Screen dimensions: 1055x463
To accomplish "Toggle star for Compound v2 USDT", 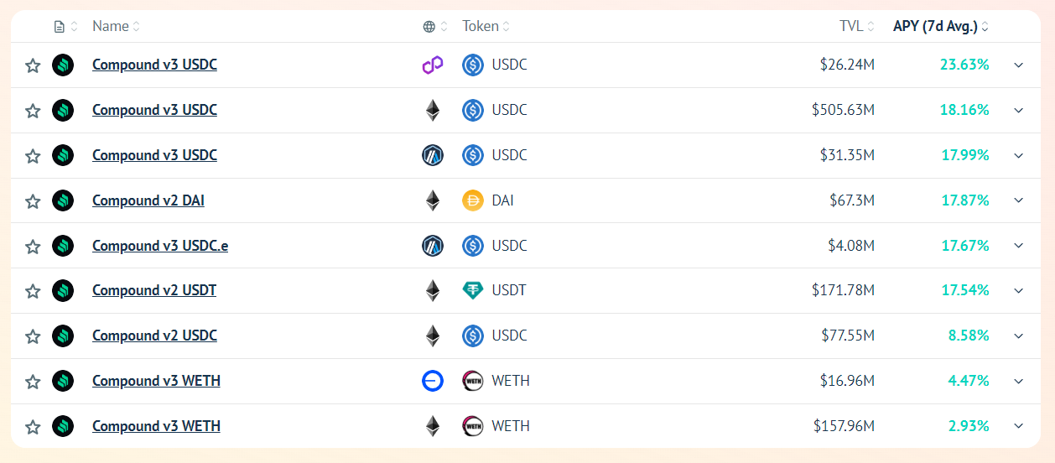I will [33, 291].
